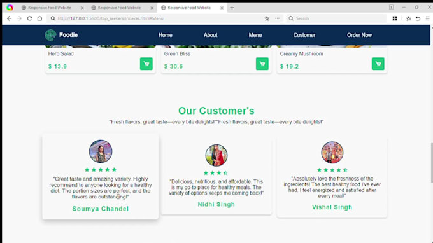Add Green Bliss to cart
The height and width of the screenshot is (243, 433).
(x=262, y=64)
